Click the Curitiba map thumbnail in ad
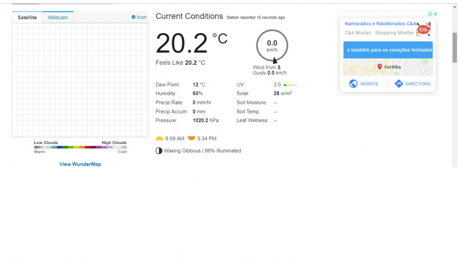Screen dimensions: 461x259 pos(388,67)
